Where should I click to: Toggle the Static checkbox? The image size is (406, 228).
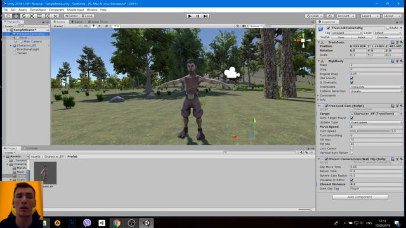coord(388,28)
